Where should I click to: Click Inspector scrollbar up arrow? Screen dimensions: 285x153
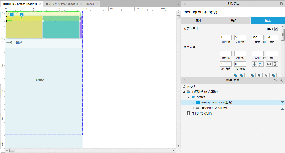[x=282, y=26]
